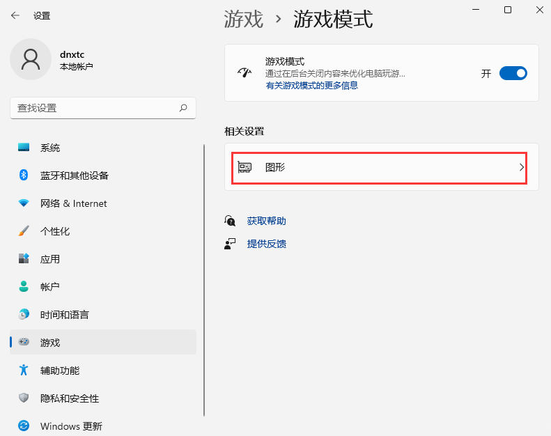The height and width of the screenshot is (436, 551).
Task: Click the 隐私和安全性 shield icon
Action: [24, 398]
